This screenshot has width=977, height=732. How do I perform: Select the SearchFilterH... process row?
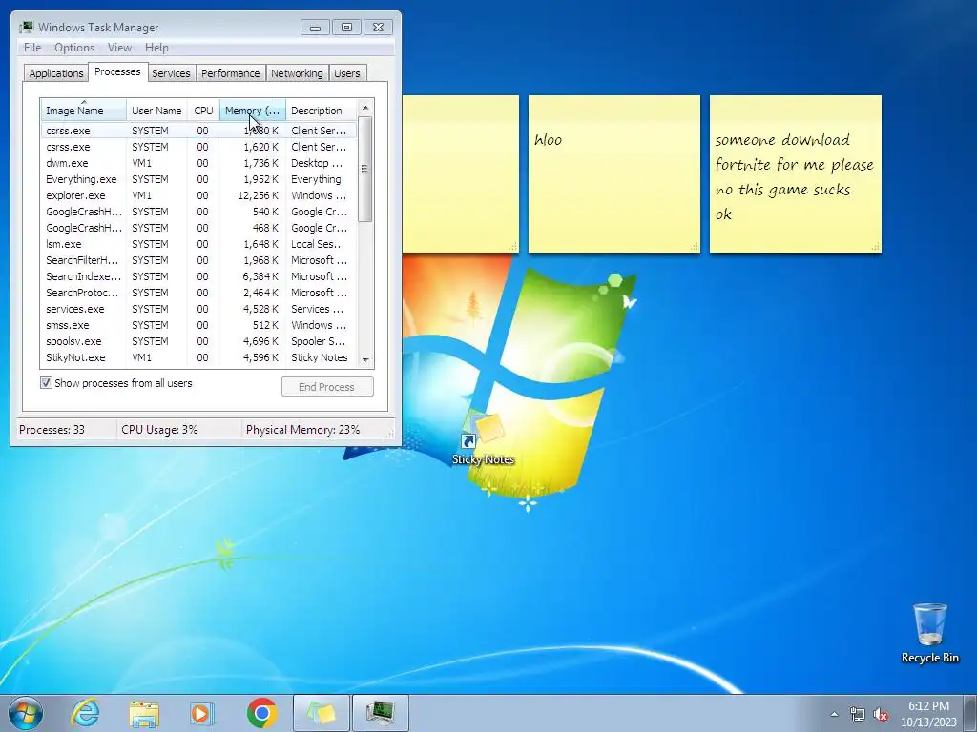click(x=198, y=260)
